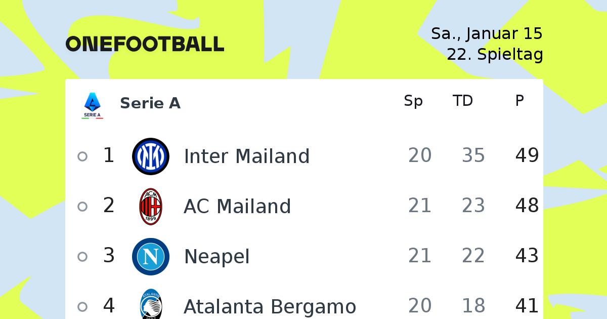
Task: Click the AC Mailand club crest
Action: 151,207
